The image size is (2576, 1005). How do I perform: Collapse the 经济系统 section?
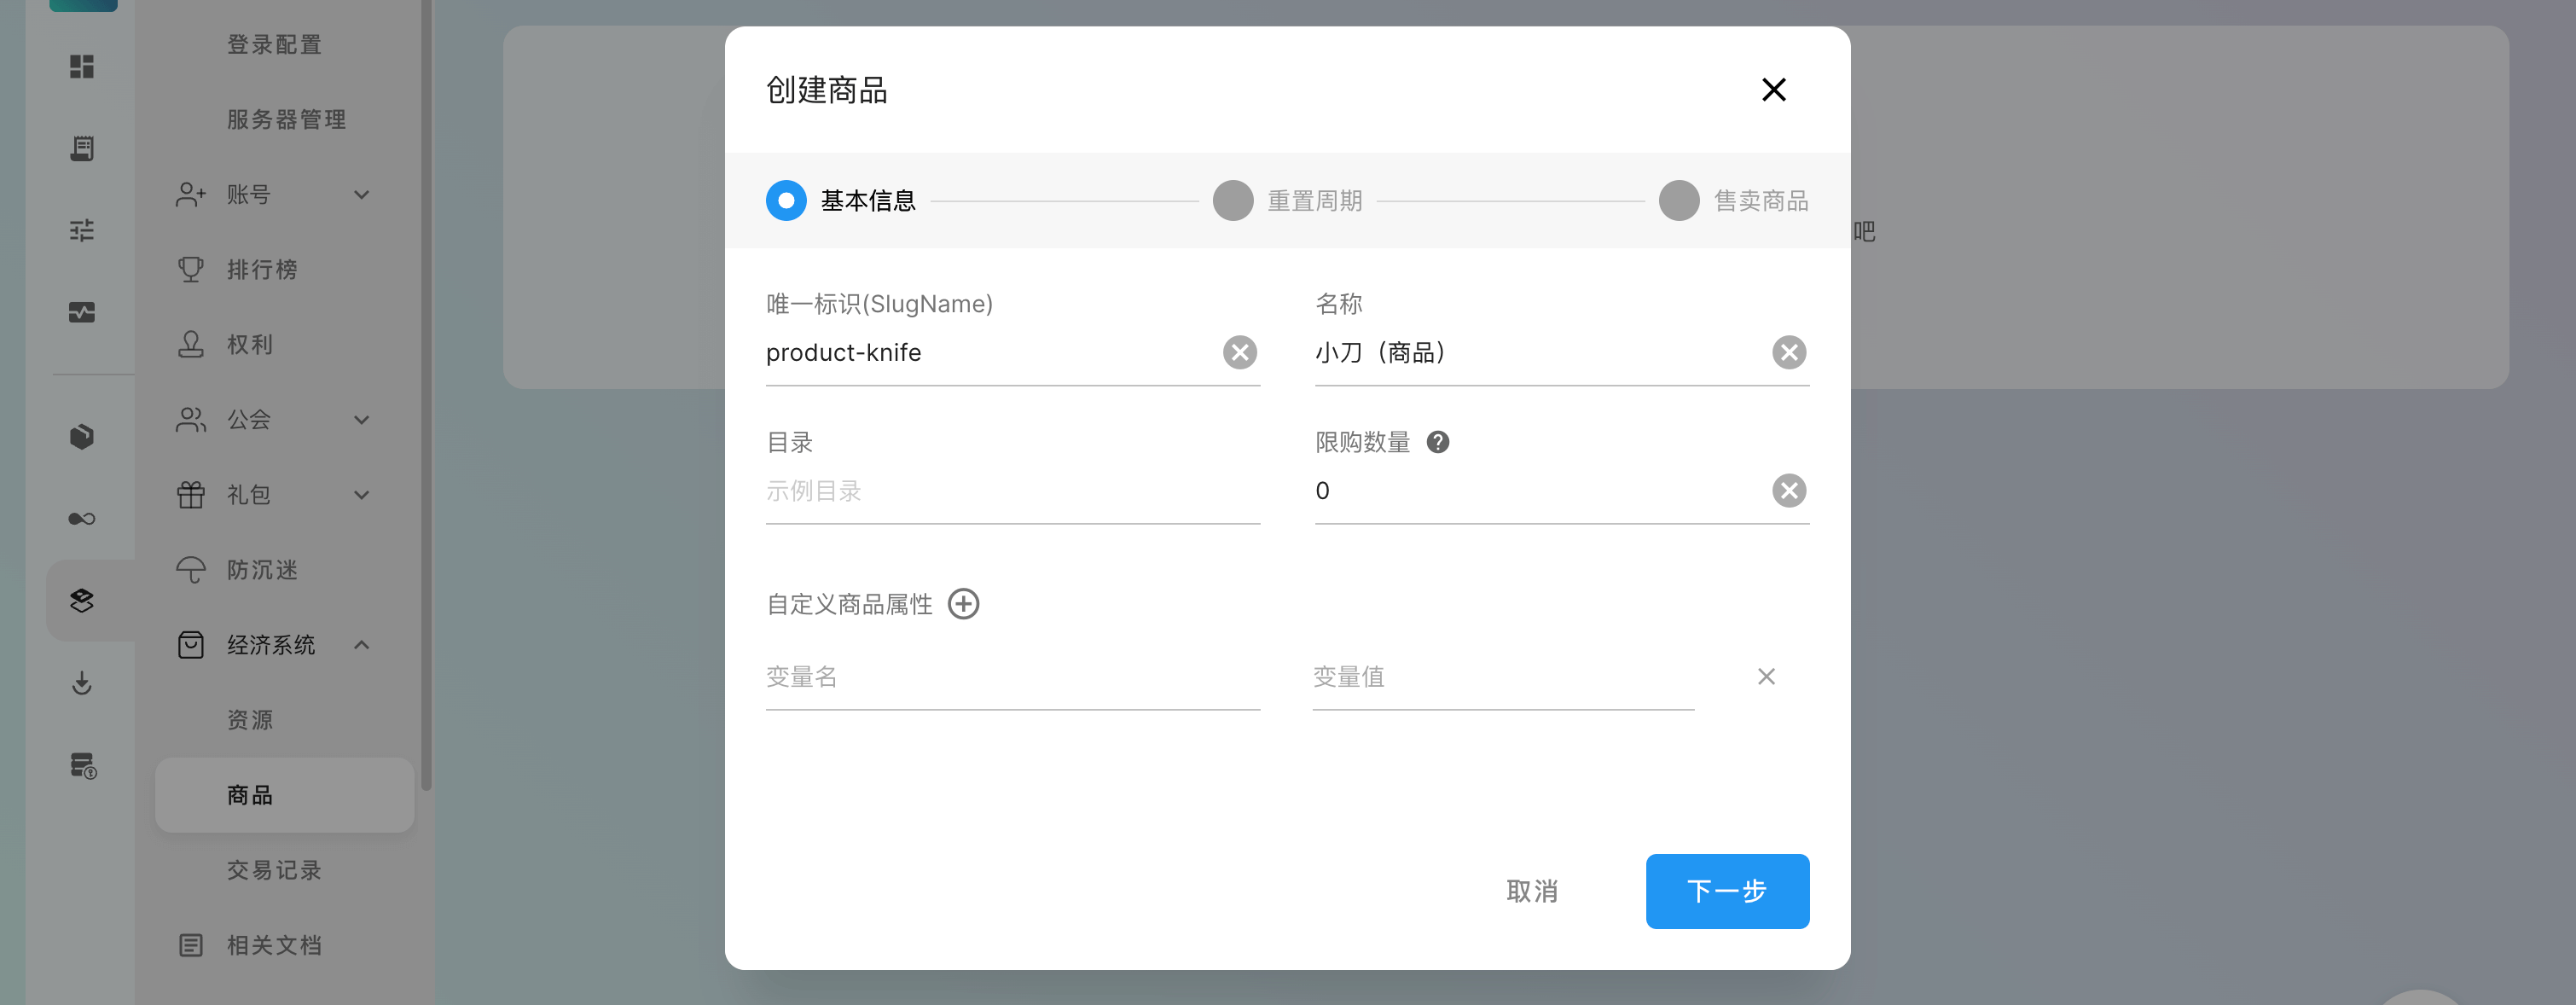pyautogui.click(x=362, y=645)
